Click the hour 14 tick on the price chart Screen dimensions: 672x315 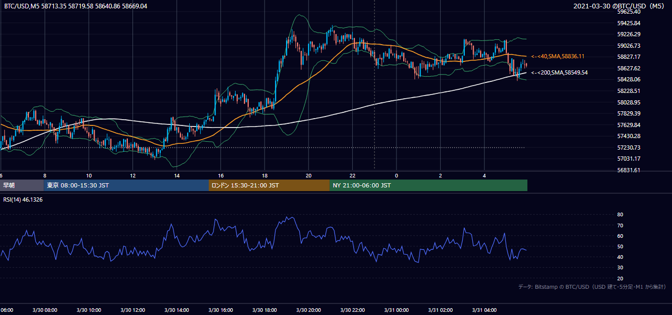click(x=177, y=175)
